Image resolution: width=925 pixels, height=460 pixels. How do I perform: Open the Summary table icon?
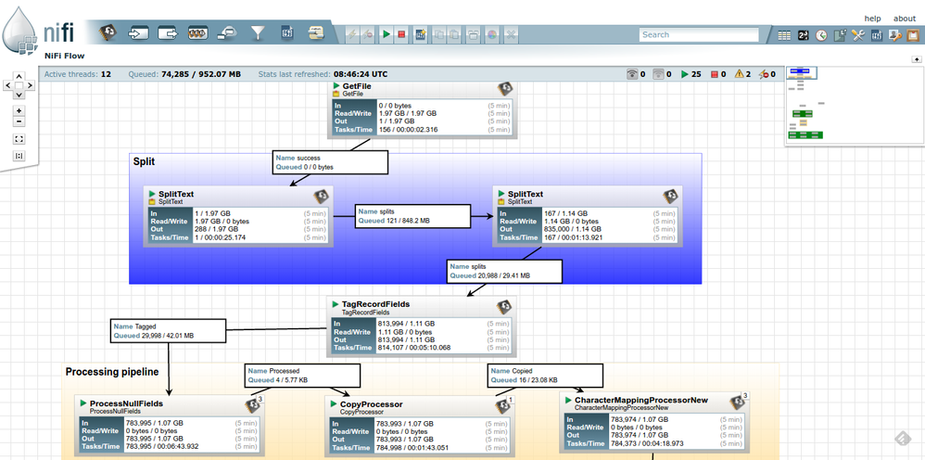784,35
